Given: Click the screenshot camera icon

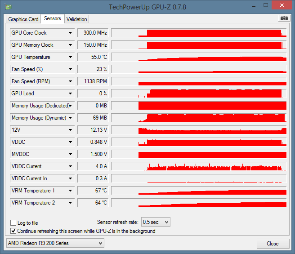Looking at the screenshot, I should coord(284,18).
